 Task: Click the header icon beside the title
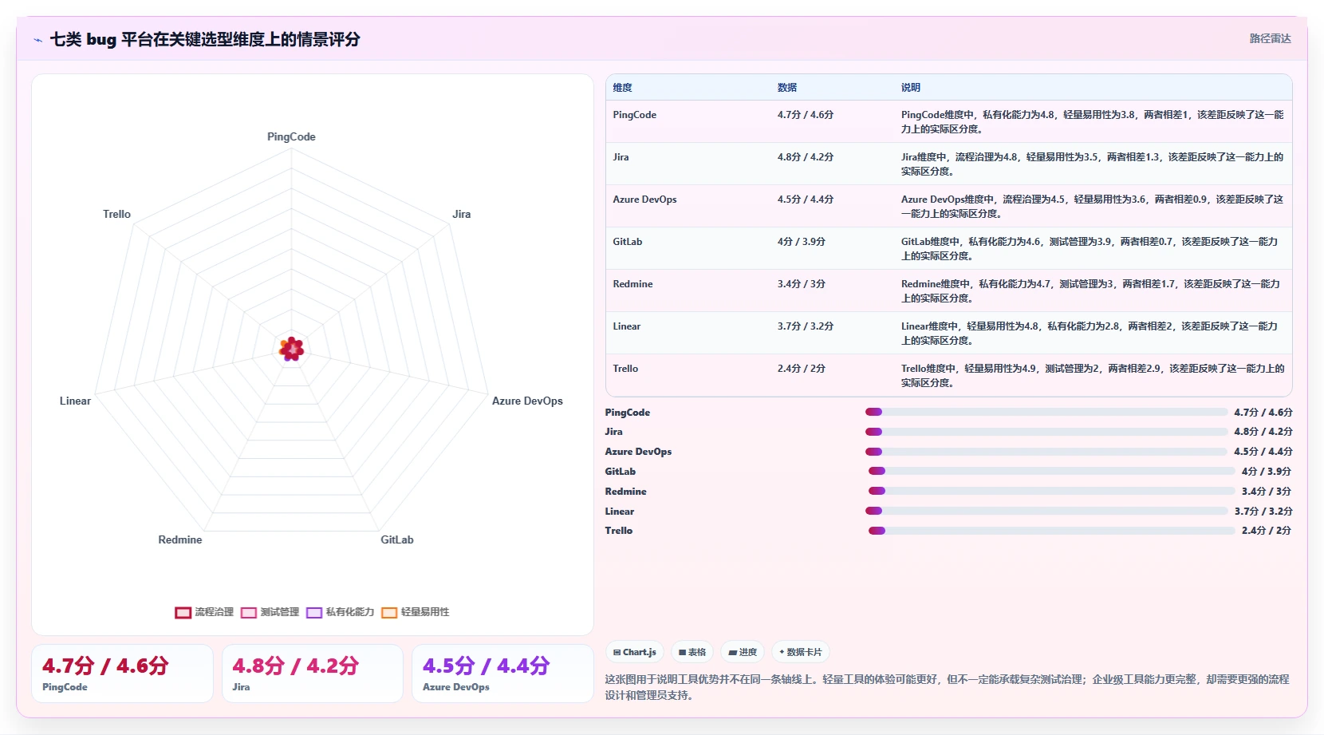[x=37, y=40]
